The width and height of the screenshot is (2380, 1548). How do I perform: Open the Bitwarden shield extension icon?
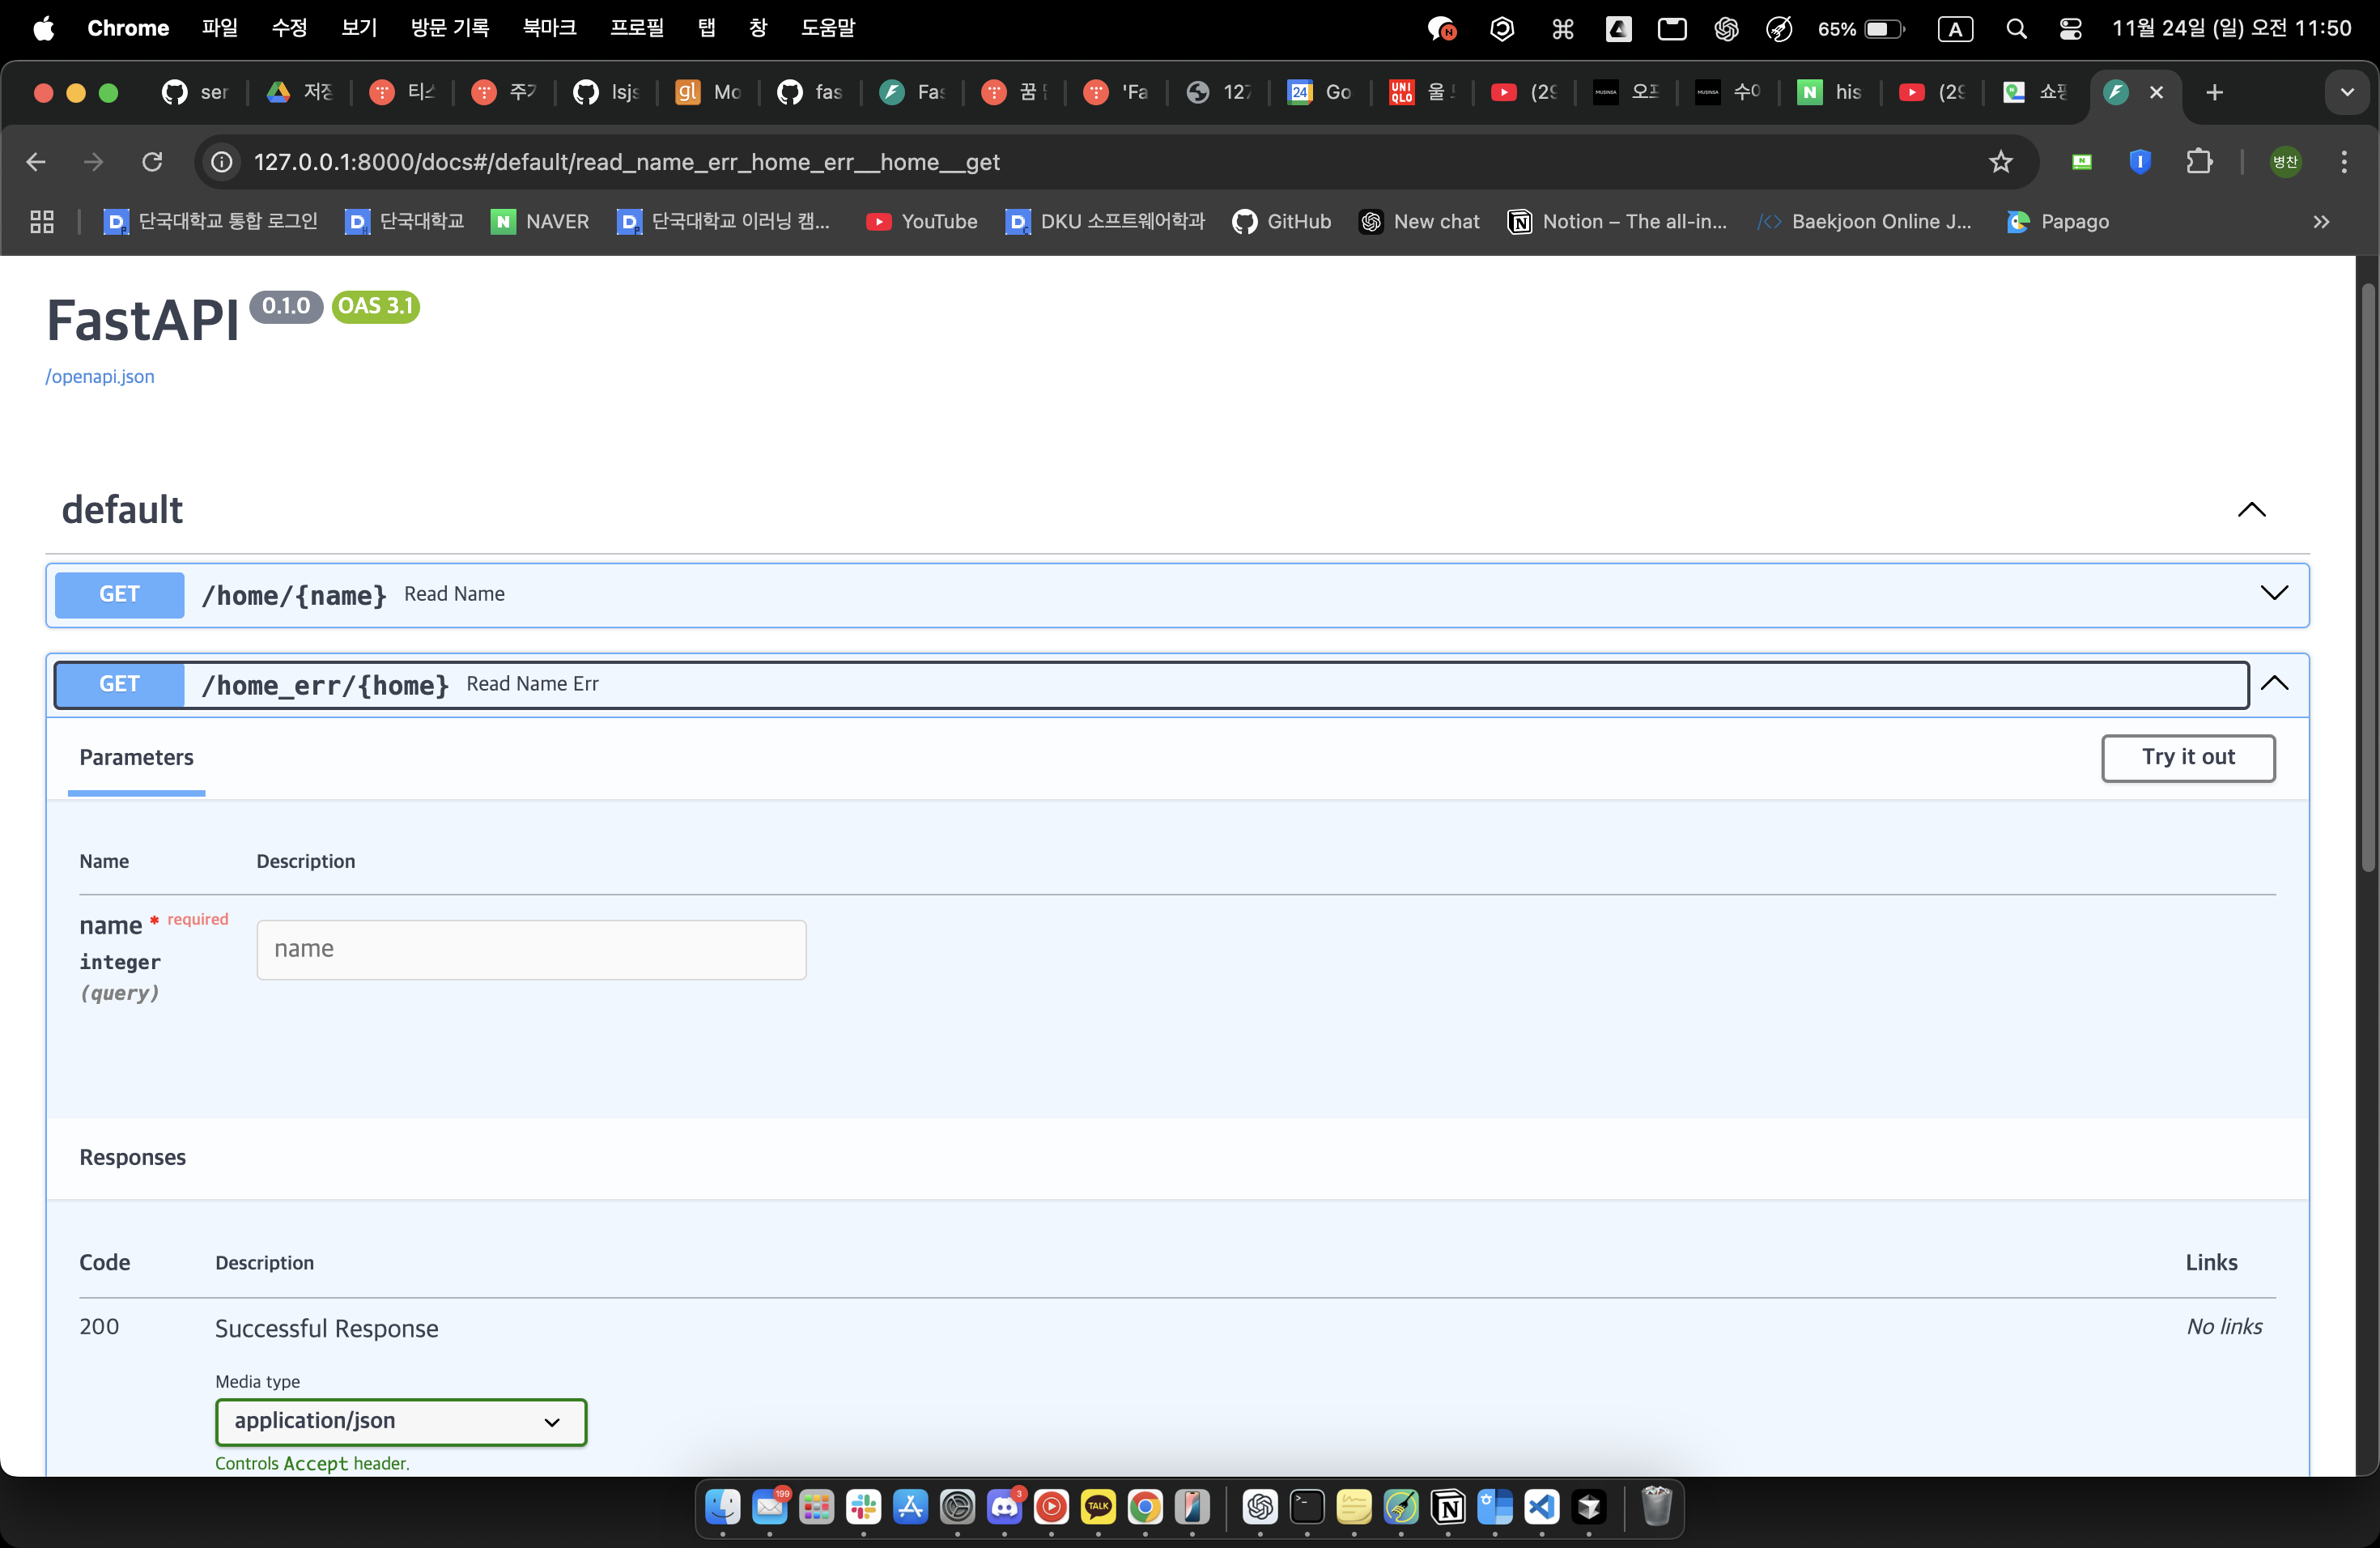(x=2139, y=162)
